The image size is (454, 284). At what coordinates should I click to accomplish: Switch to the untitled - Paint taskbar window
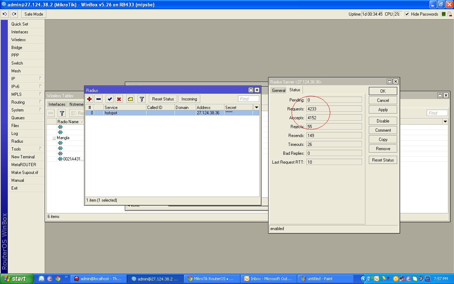pos(325,279)
